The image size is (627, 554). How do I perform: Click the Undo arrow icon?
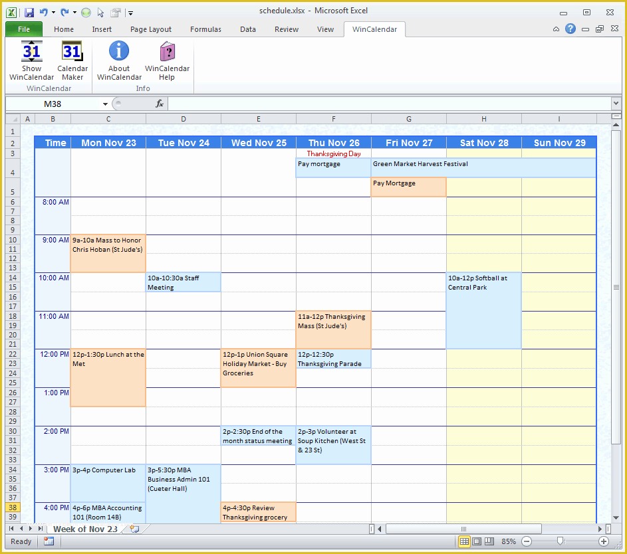coord(44,13)
